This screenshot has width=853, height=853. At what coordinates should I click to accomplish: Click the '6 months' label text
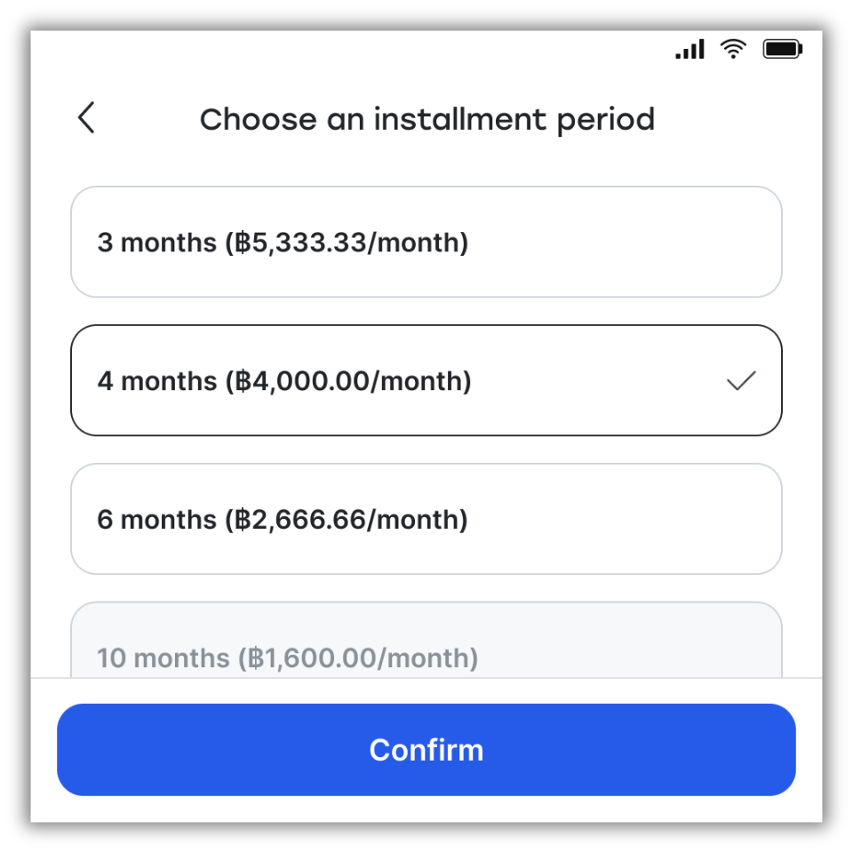pos(156,520)
